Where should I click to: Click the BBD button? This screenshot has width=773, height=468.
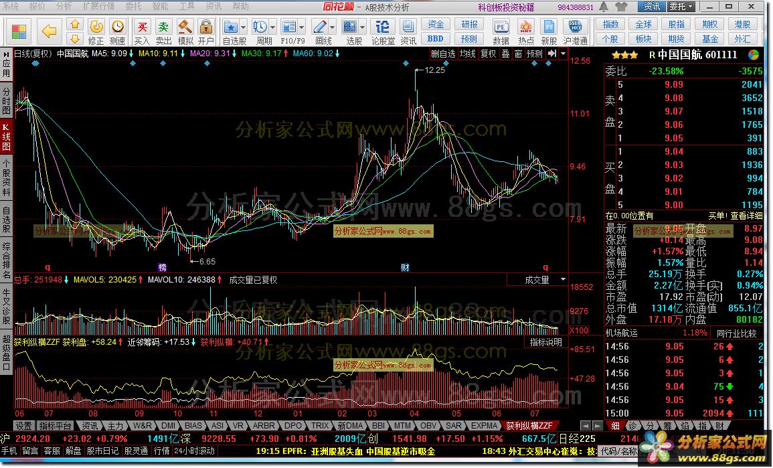click(435, 38)
